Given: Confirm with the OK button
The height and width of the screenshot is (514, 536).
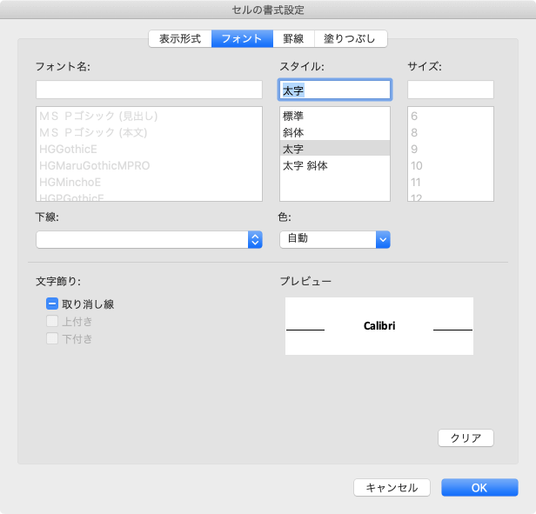Looking at the screenshot, I should coord(479,488).
